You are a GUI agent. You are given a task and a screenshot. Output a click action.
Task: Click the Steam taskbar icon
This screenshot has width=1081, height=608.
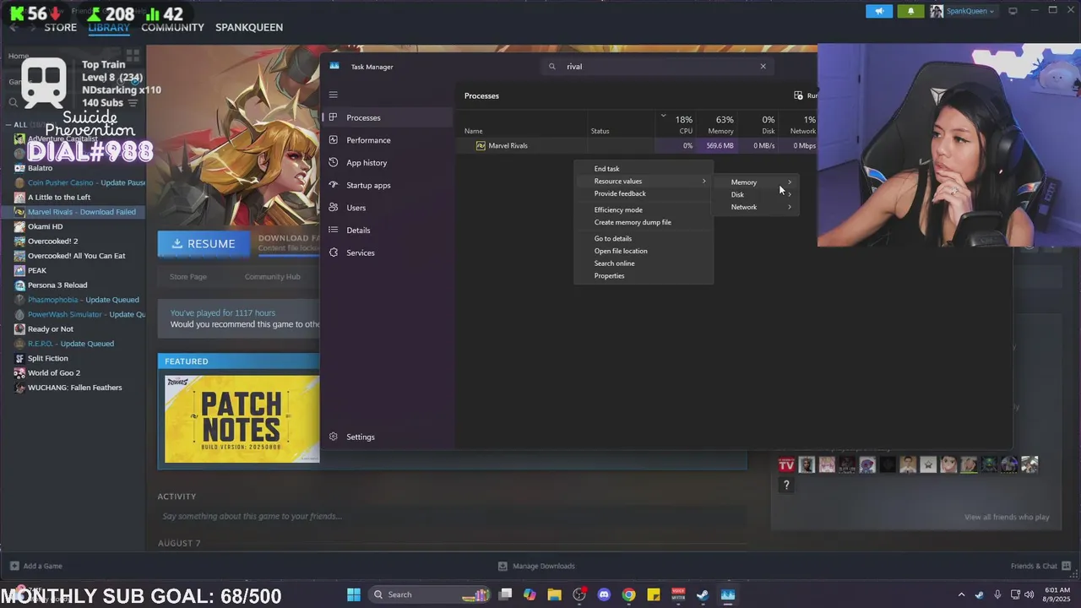703,594
